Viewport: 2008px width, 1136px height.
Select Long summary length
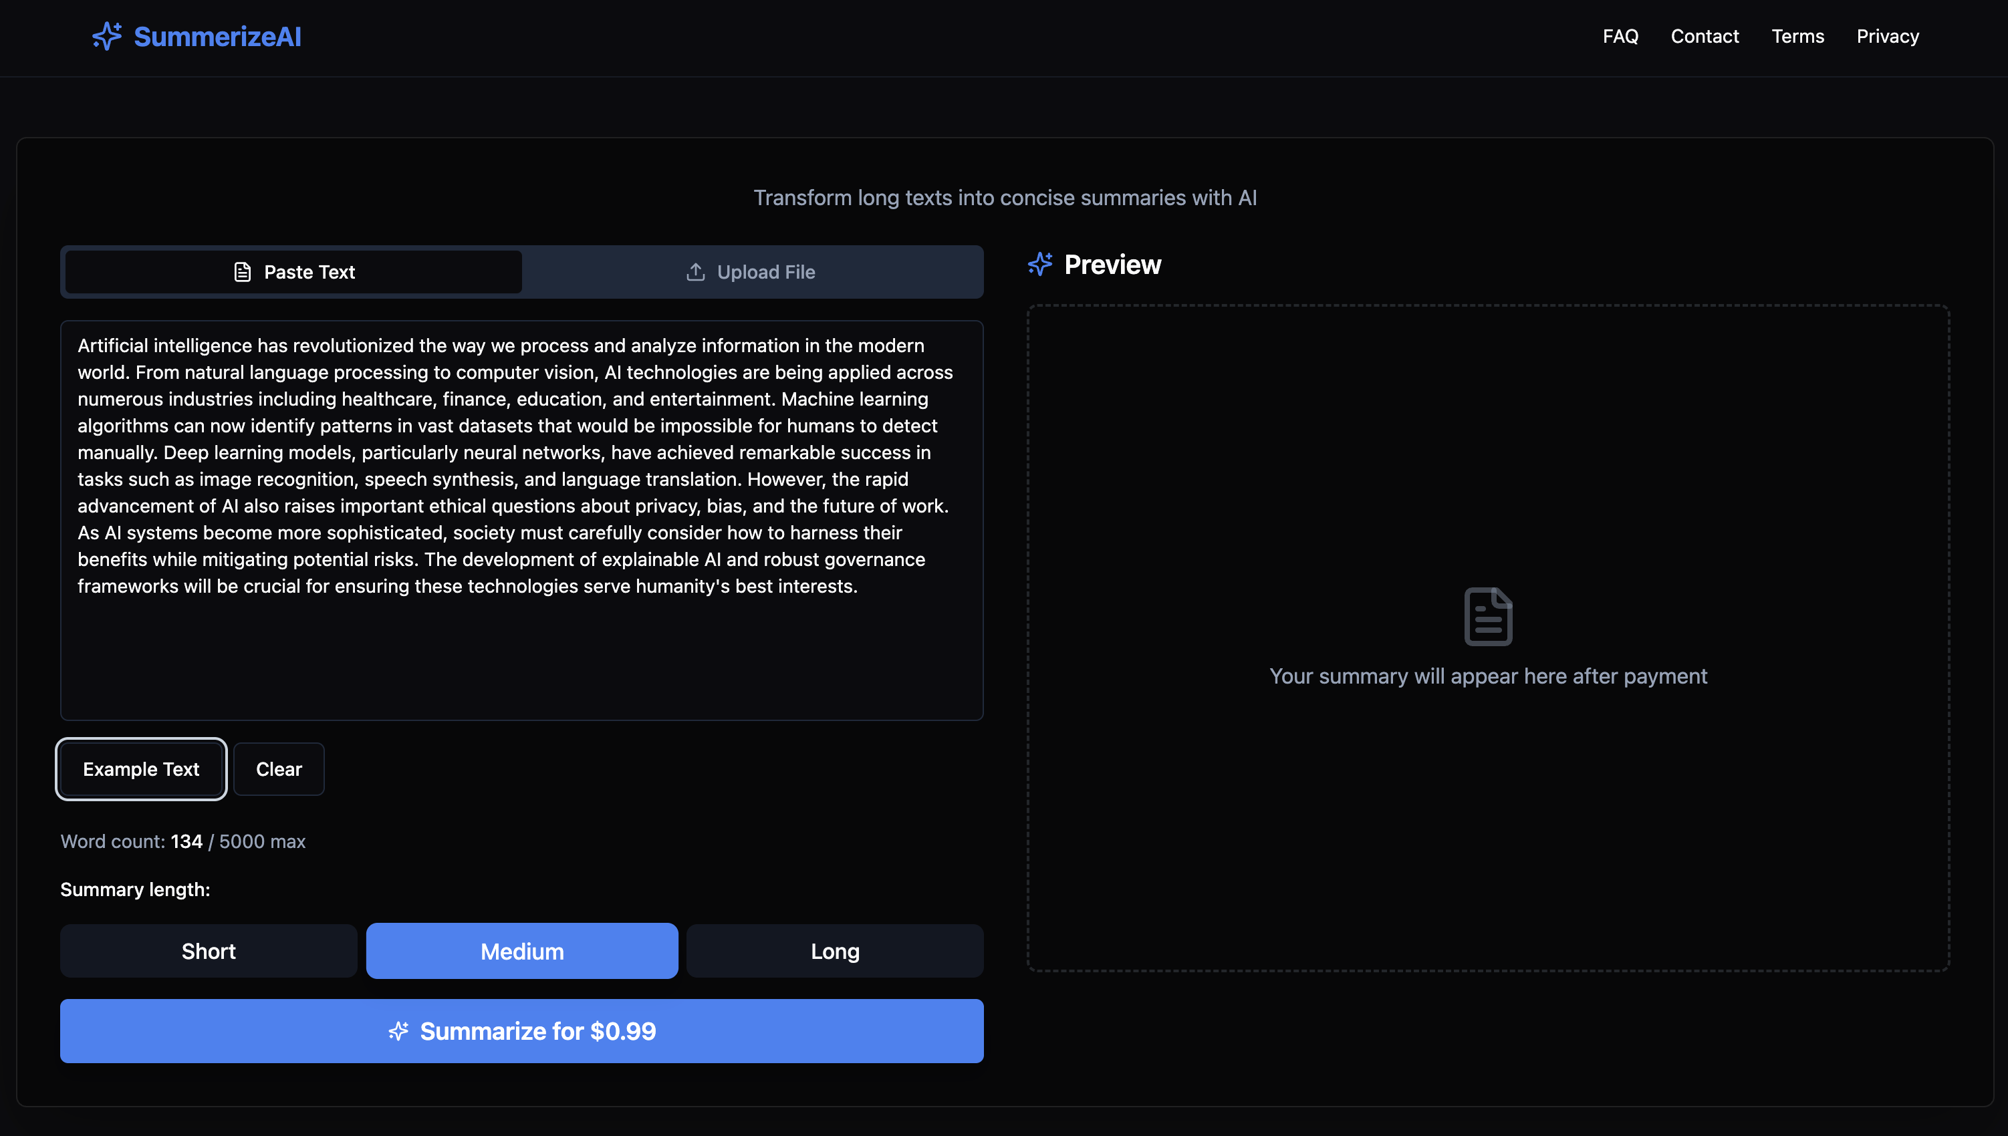[x=834, y=951]
